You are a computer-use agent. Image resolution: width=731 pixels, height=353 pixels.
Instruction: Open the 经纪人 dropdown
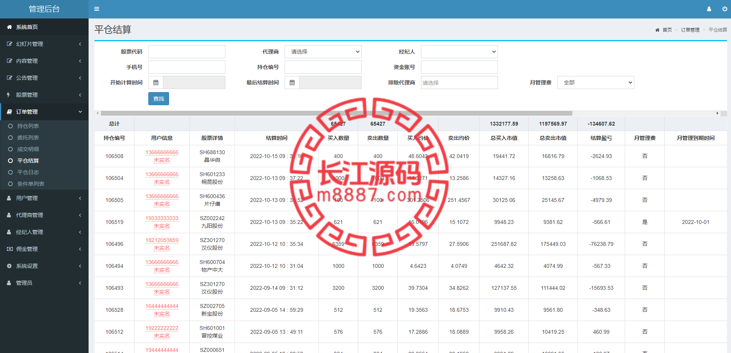[x=459, y=52]
